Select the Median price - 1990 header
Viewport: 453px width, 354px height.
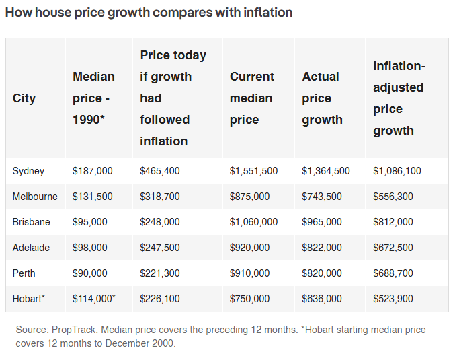point(93,98)
